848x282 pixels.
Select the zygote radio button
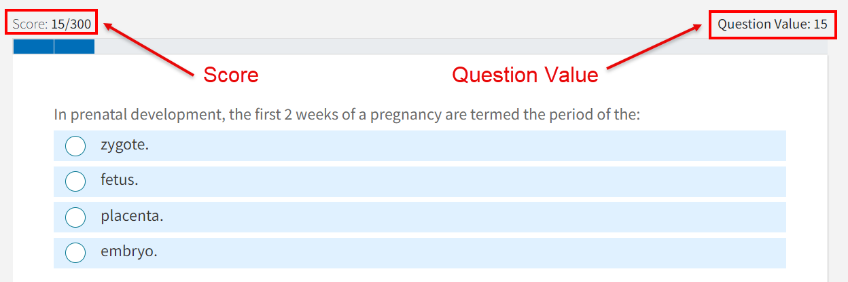[x=75, y=146]
